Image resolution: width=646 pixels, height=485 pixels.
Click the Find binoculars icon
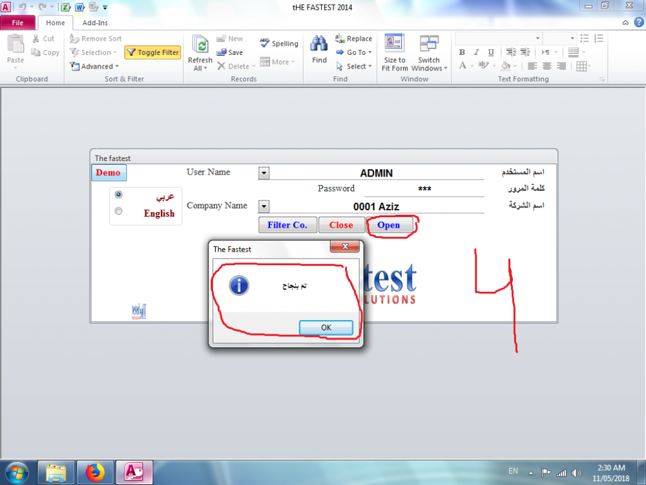[x=319, y=45]
